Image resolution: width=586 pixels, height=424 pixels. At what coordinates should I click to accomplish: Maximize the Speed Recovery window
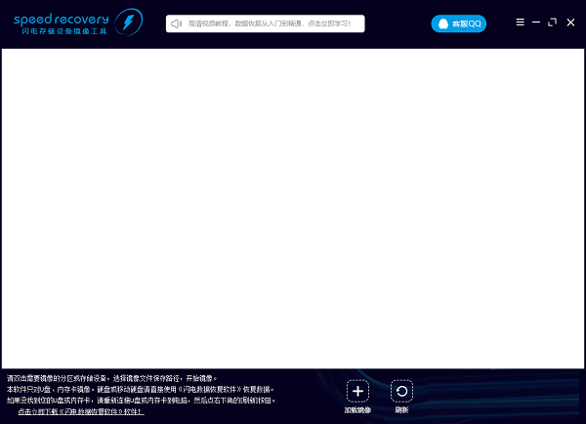tap(552, 22)
